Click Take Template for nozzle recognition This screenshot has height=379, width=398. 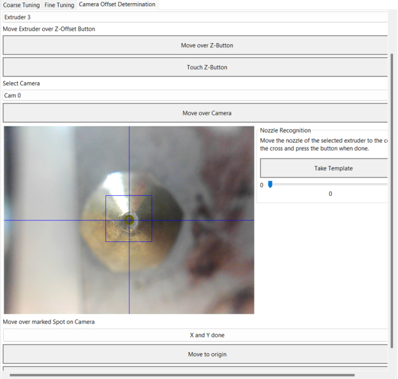[323, 168]
